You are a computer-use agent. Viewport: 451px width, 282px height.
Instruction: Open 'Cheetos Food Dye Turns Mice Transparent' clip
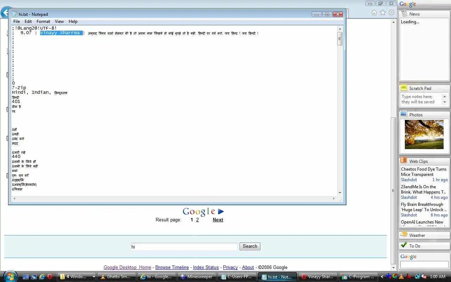(424, 172)
